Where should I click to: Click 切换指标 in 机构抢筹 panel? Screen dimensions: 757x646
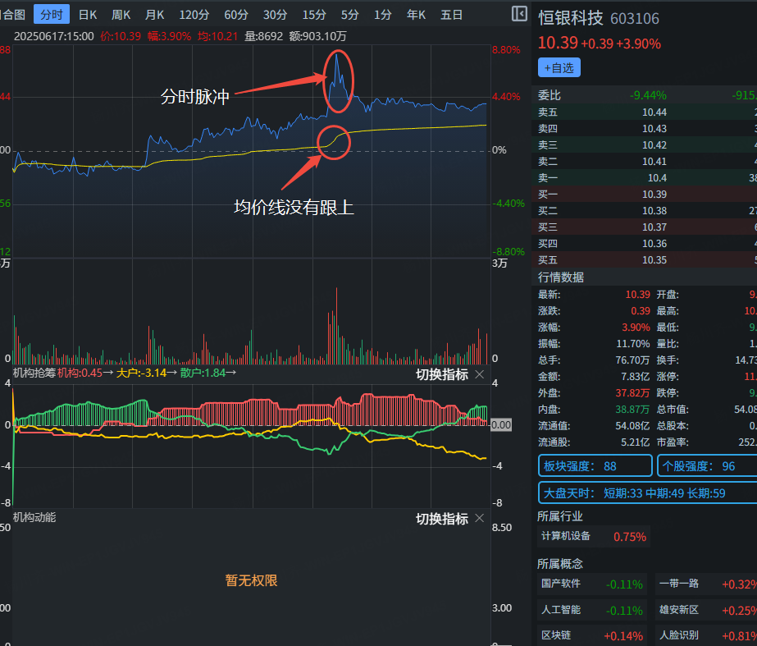[x=441, y=374]
